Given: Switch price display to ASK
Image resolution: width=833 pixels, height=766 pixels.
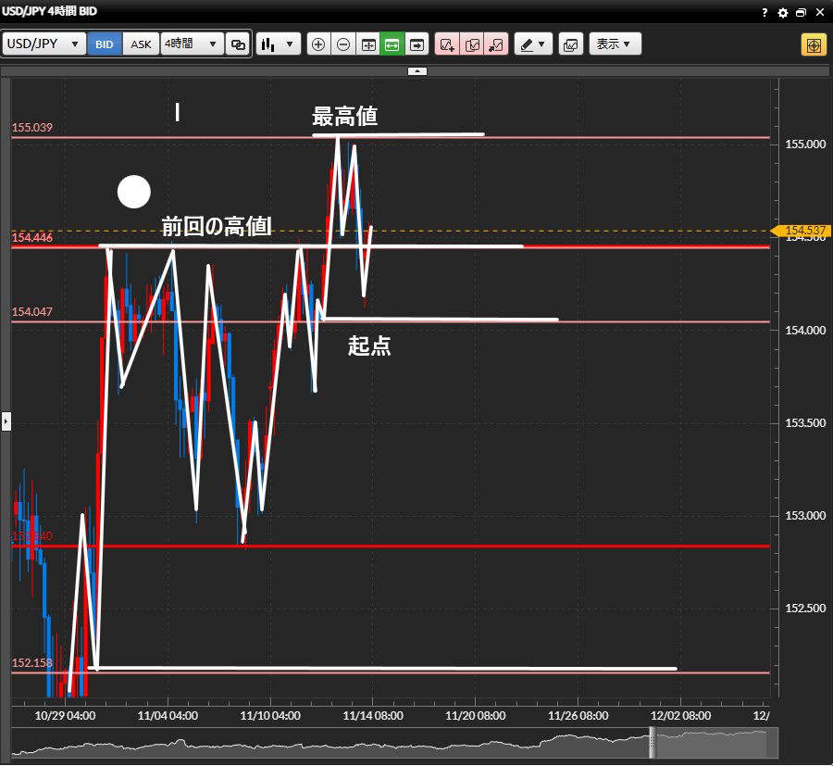Looking at the screenshot, I should (141, 44).
